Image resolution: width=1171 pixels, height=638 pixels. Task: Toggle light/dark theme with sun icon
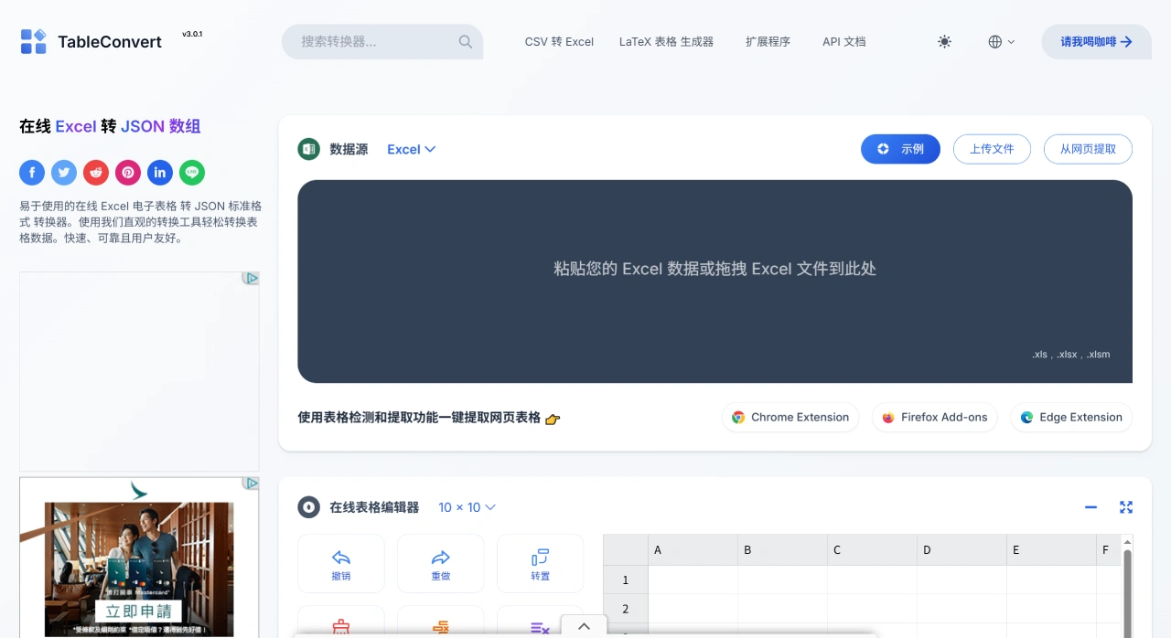coord(944,41)
